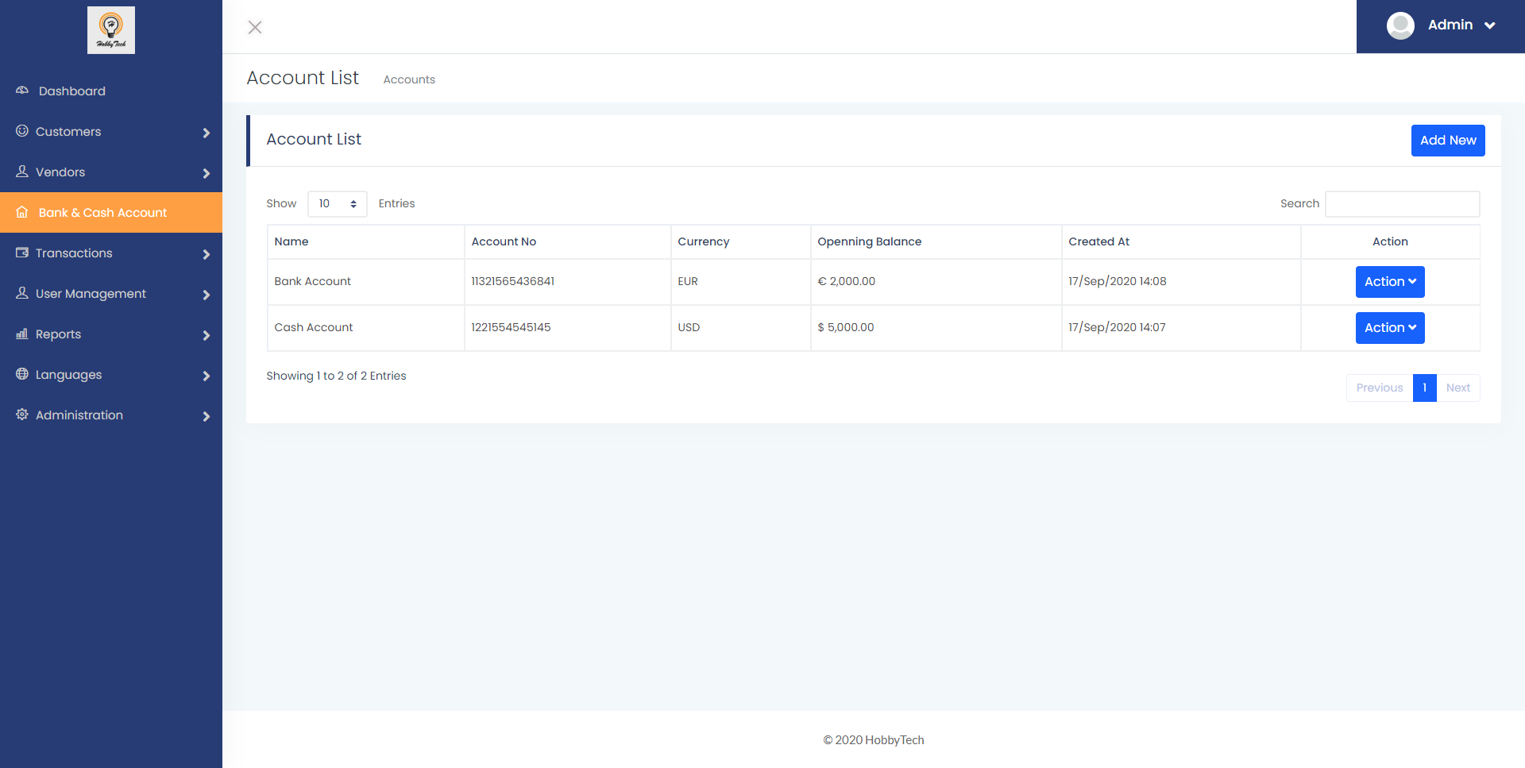Open the Languages menu item
Image resolution: width=1525 pixels, height=768 pixels.
pyautogui.click(x=111, y=375)
